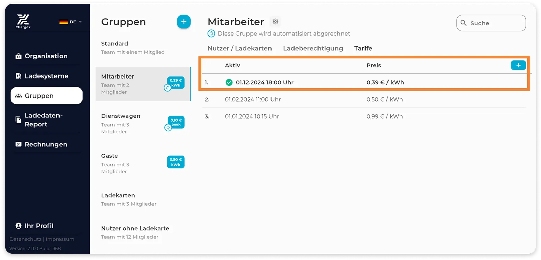
Task: Select the Dienstwagen group
Action: pyautogui.click(x=143, y=124)
